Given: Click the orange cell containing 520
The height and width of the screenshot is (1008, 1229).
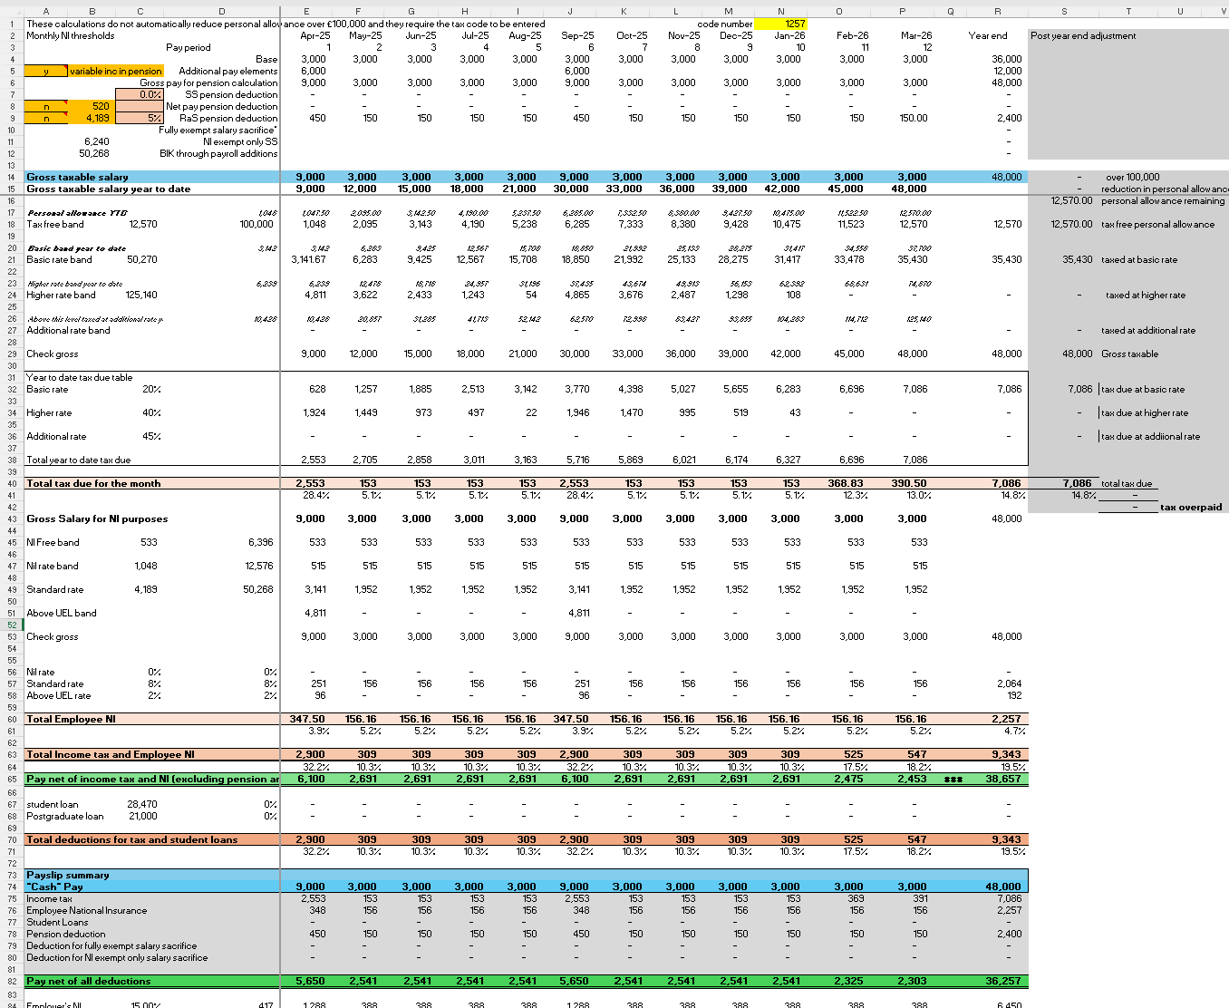Looking at the screenshot, I should click(x=91, y=106).
